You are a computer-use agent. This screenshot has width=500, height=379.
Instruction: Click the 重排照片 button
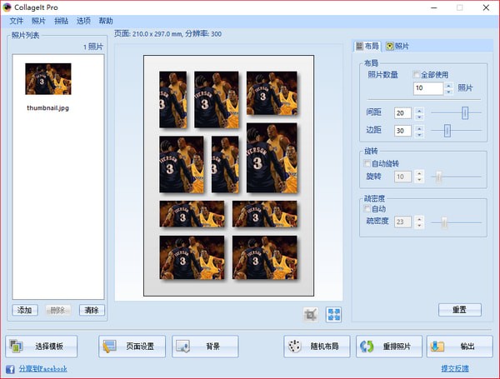pyautogui.click(x=389, y=347)
